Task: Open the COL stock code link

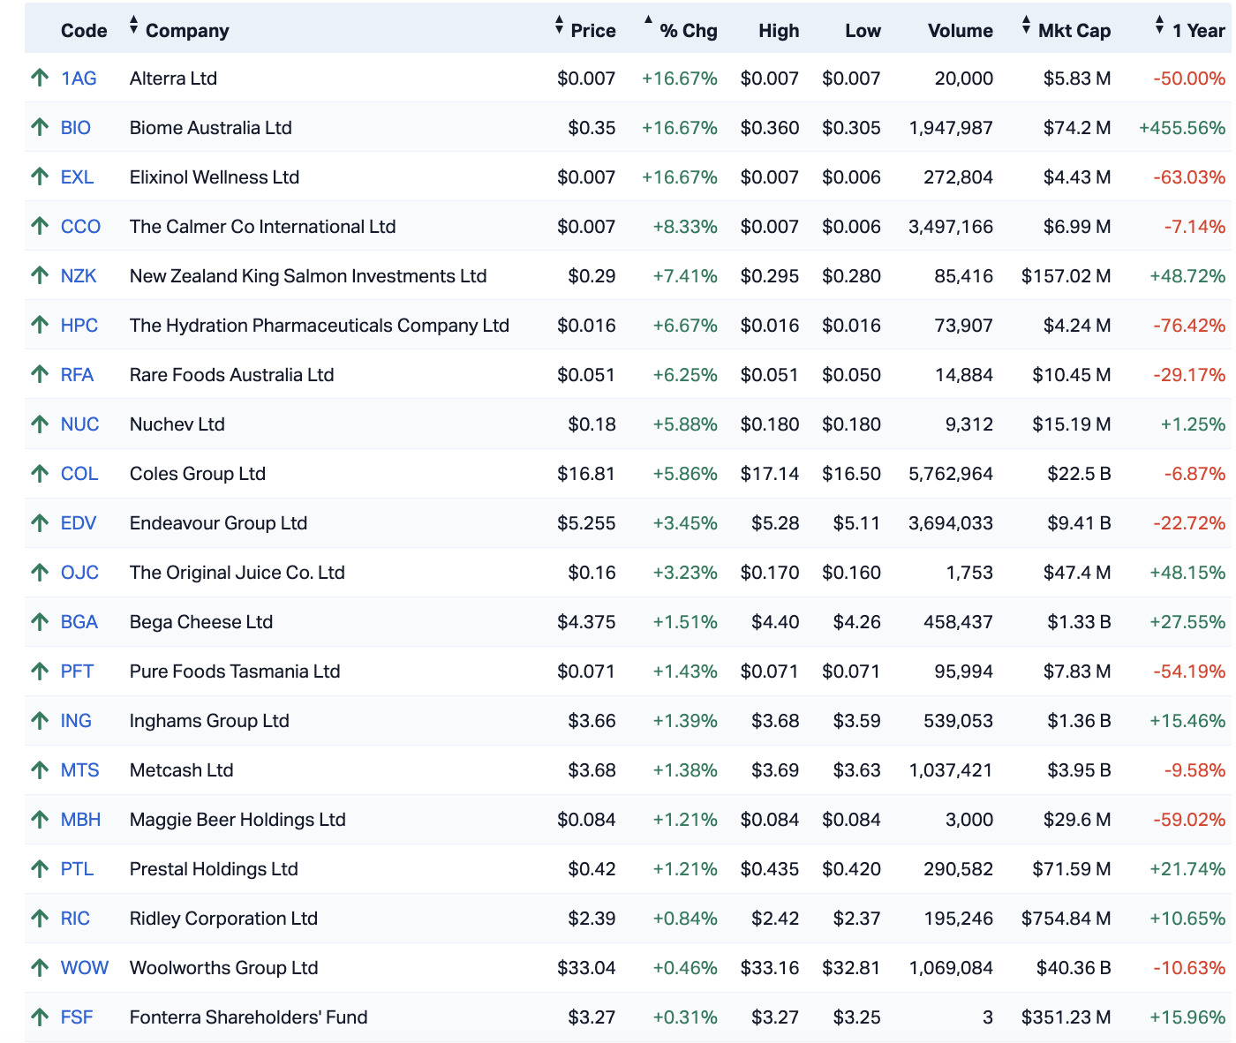Action: click(79, 473)
